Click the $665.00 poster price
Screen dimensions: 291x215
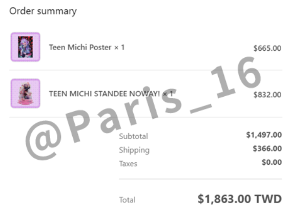click(x=267, y=48)
